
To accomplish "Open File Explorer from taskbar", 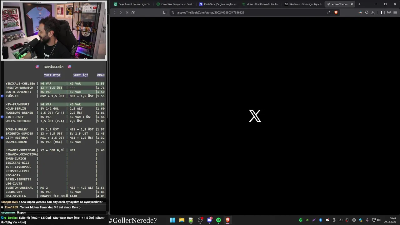I will coord(182,220).
